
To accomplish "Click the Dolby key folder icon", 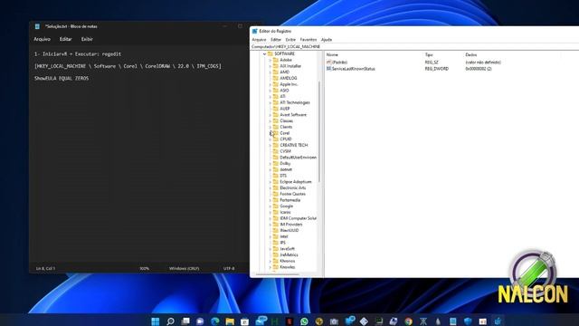I will pyautogui.click(x=275, y=163).
